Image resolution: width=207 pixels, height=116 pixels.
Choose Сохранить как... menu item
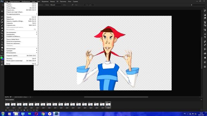21,25
